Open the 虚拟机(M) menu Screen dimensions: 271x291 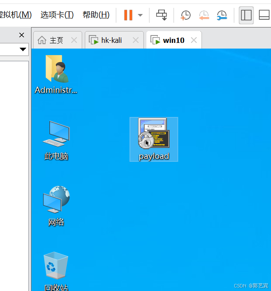[x=16, y=15]
